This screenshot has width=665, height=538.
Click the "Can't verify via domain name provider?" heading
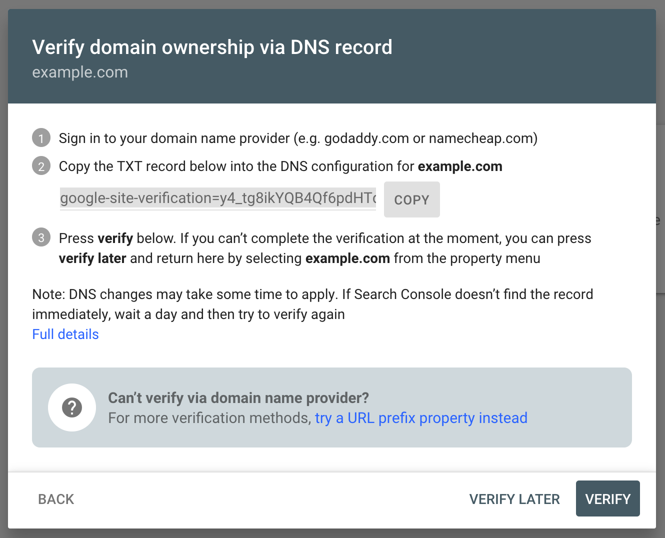238,398
